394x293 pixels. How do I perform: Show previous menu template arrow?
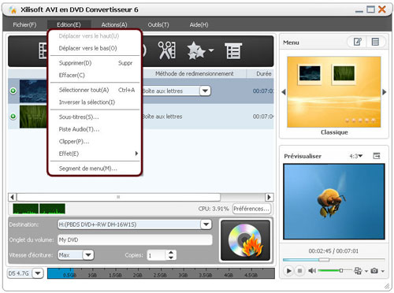point(284,92)
